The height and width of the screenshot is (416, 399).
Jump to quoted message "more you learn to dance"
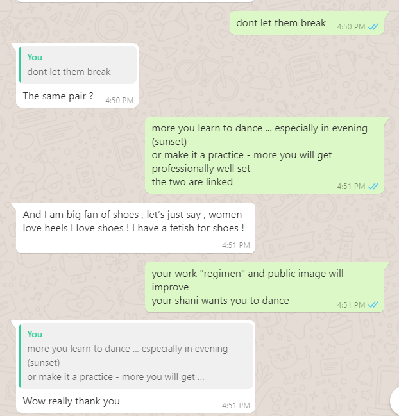[135, 356]
